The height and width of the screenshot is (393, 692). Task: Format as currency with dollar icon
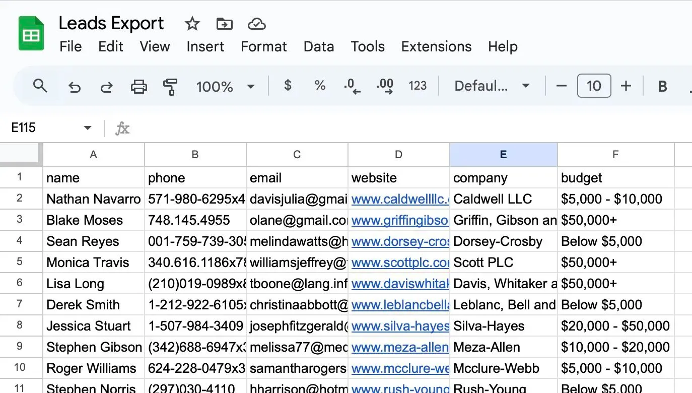[288, 86]
